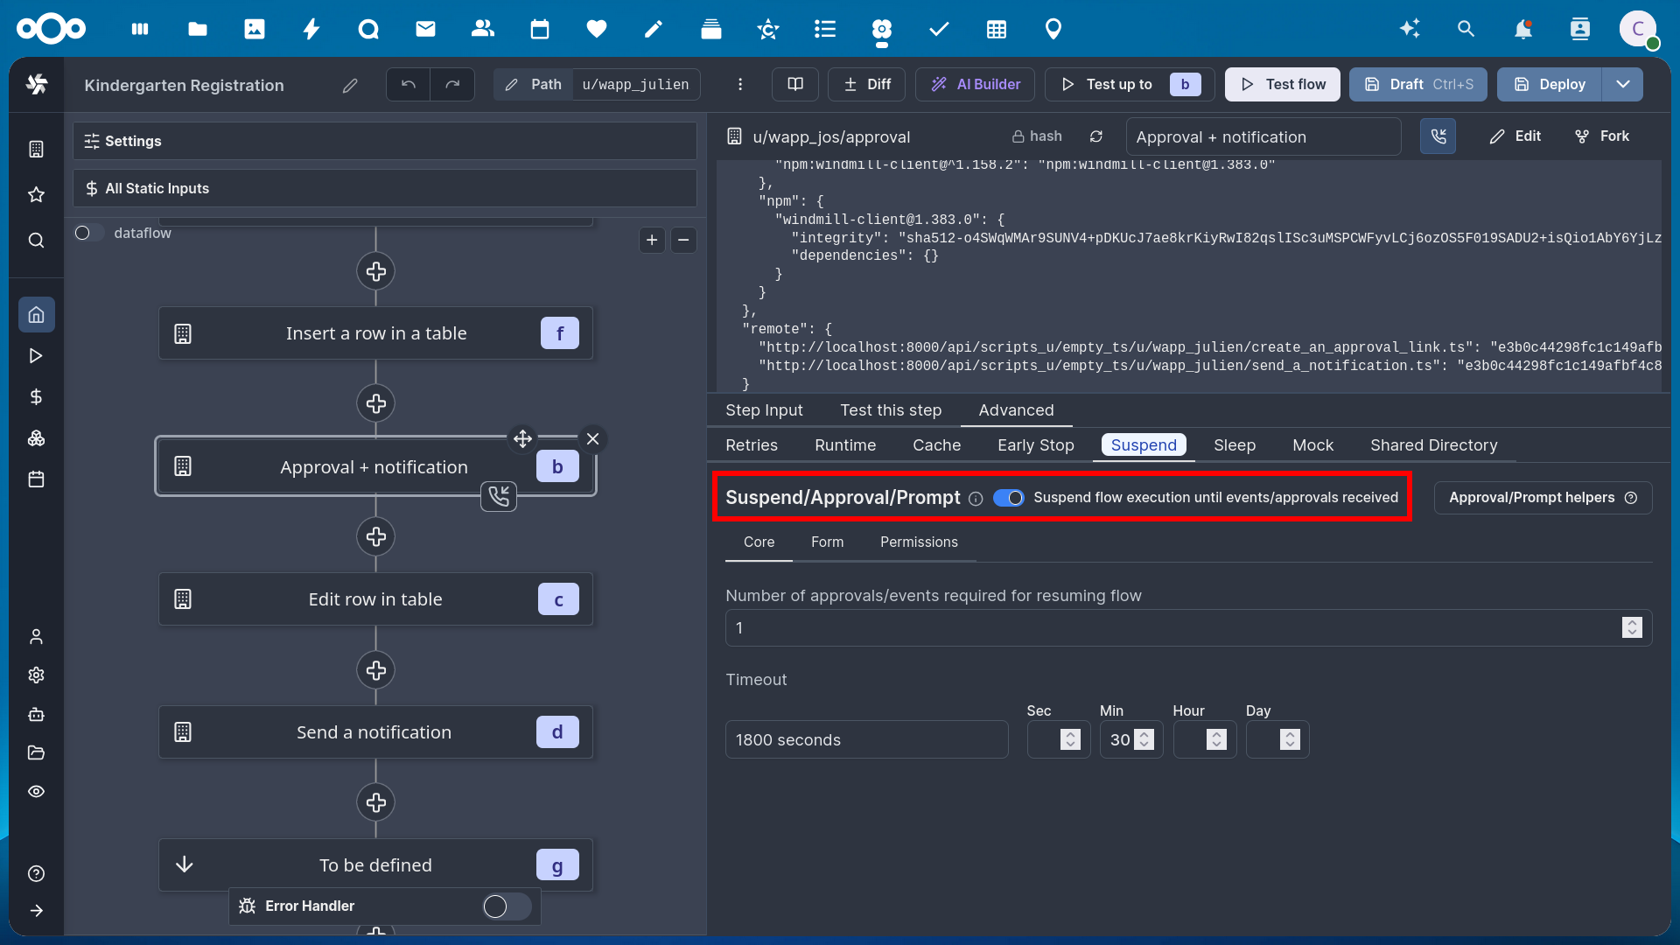Image resolution: width=1680 pixels, height=945 pixels.
Task: Expand the Deploy dropdown arrow
Action: pyautogui.click(x=1623, y=84)
